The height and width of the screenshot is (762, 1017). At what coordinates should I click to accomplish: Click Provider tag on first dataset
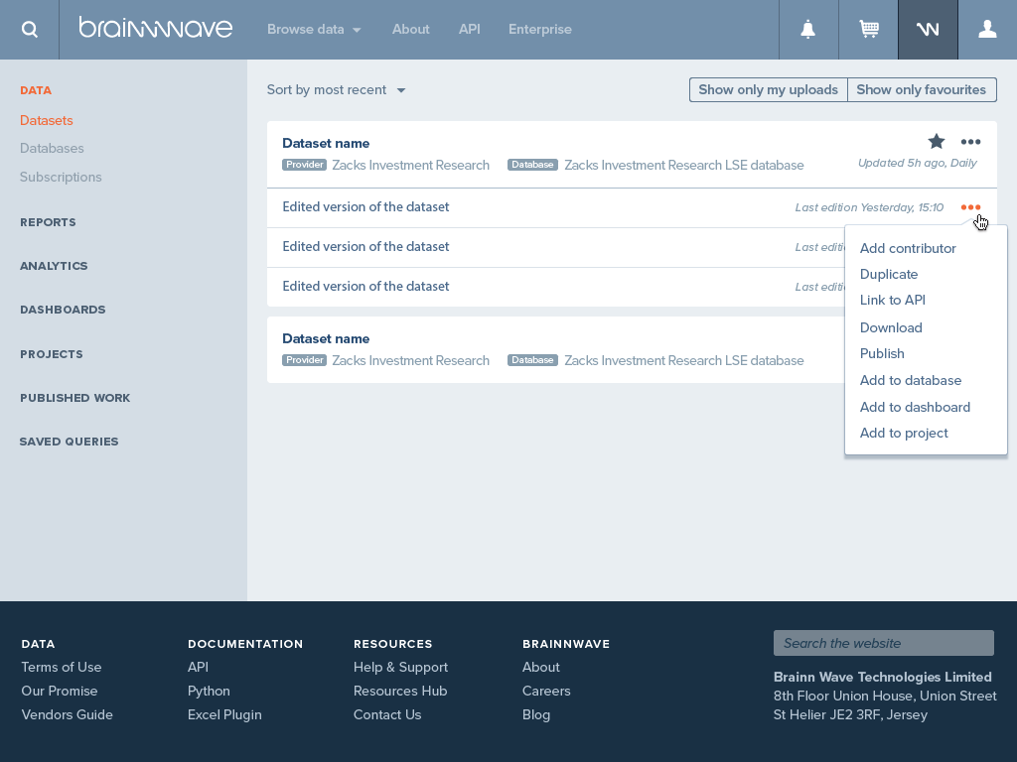(x=304, y=165)
